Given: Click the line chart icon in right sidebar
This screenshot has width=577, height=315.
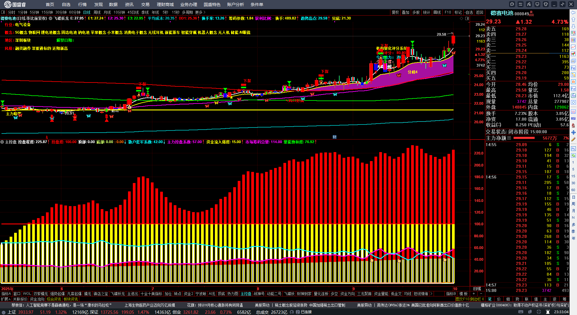Looking at the screenshot, I should [x=573, y=47].
